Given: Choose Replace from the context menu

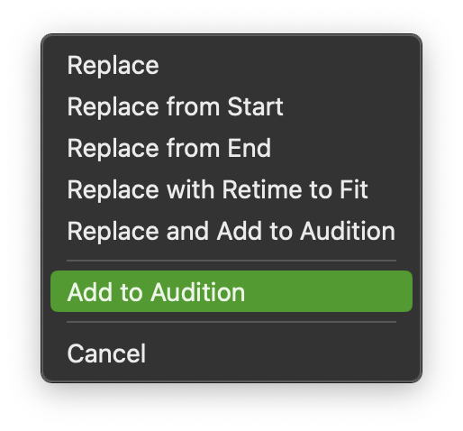Looking at the screenshot, I should pyautogui.click(x=231, y=65).
